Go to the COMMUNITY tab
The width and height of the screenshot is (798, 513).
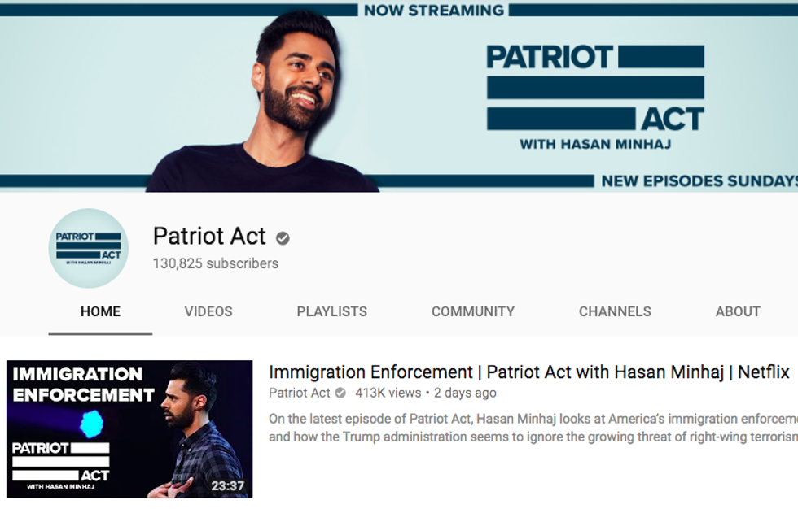tap(473, 311)
